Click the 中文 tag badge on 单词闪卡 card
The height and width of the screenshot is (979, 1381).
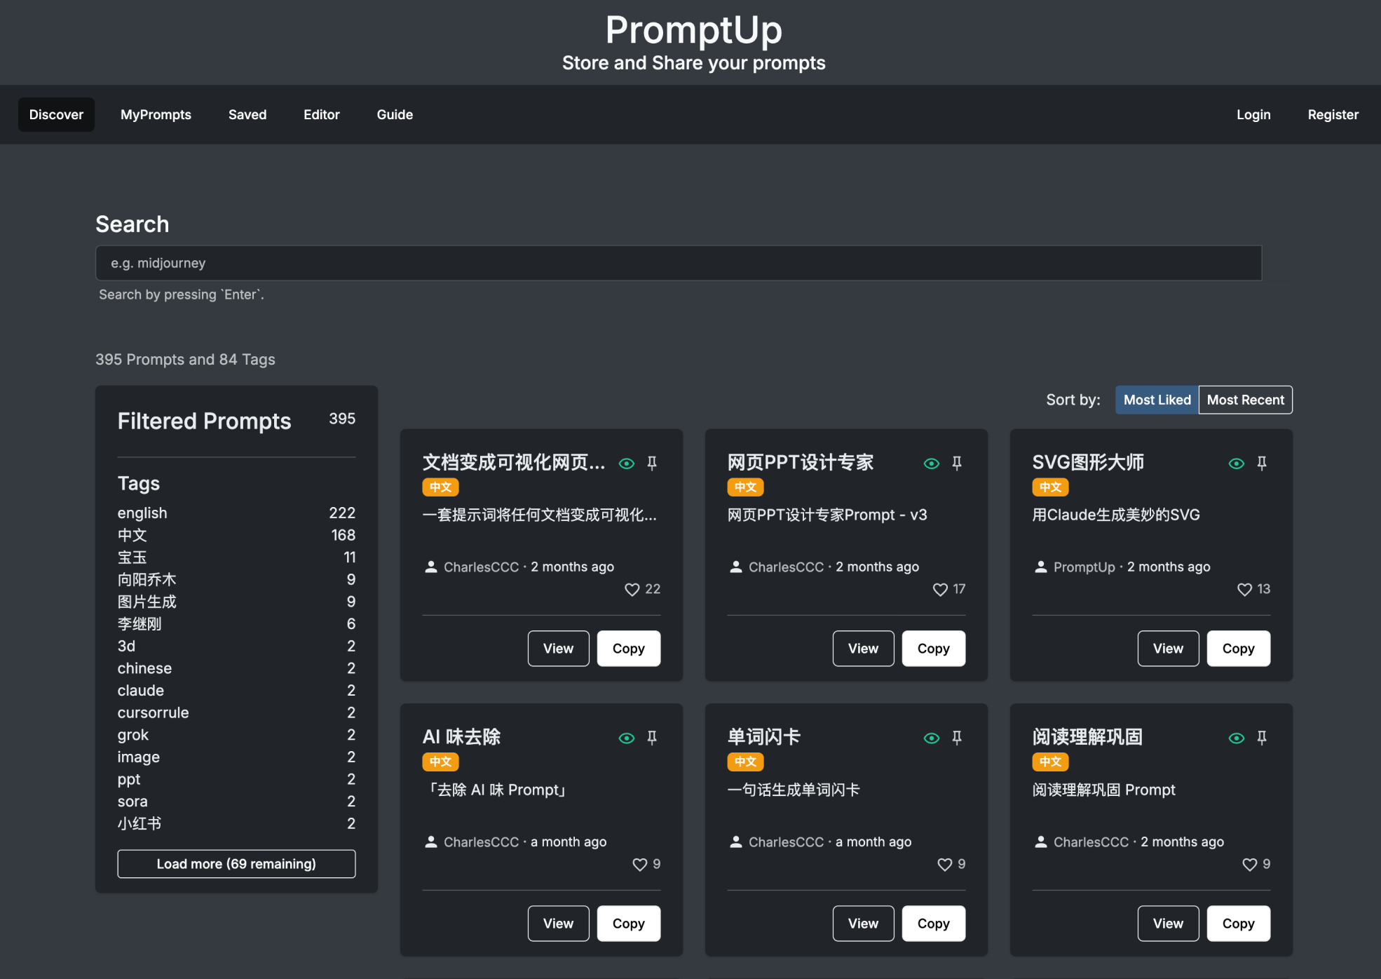tap(745, 762)
